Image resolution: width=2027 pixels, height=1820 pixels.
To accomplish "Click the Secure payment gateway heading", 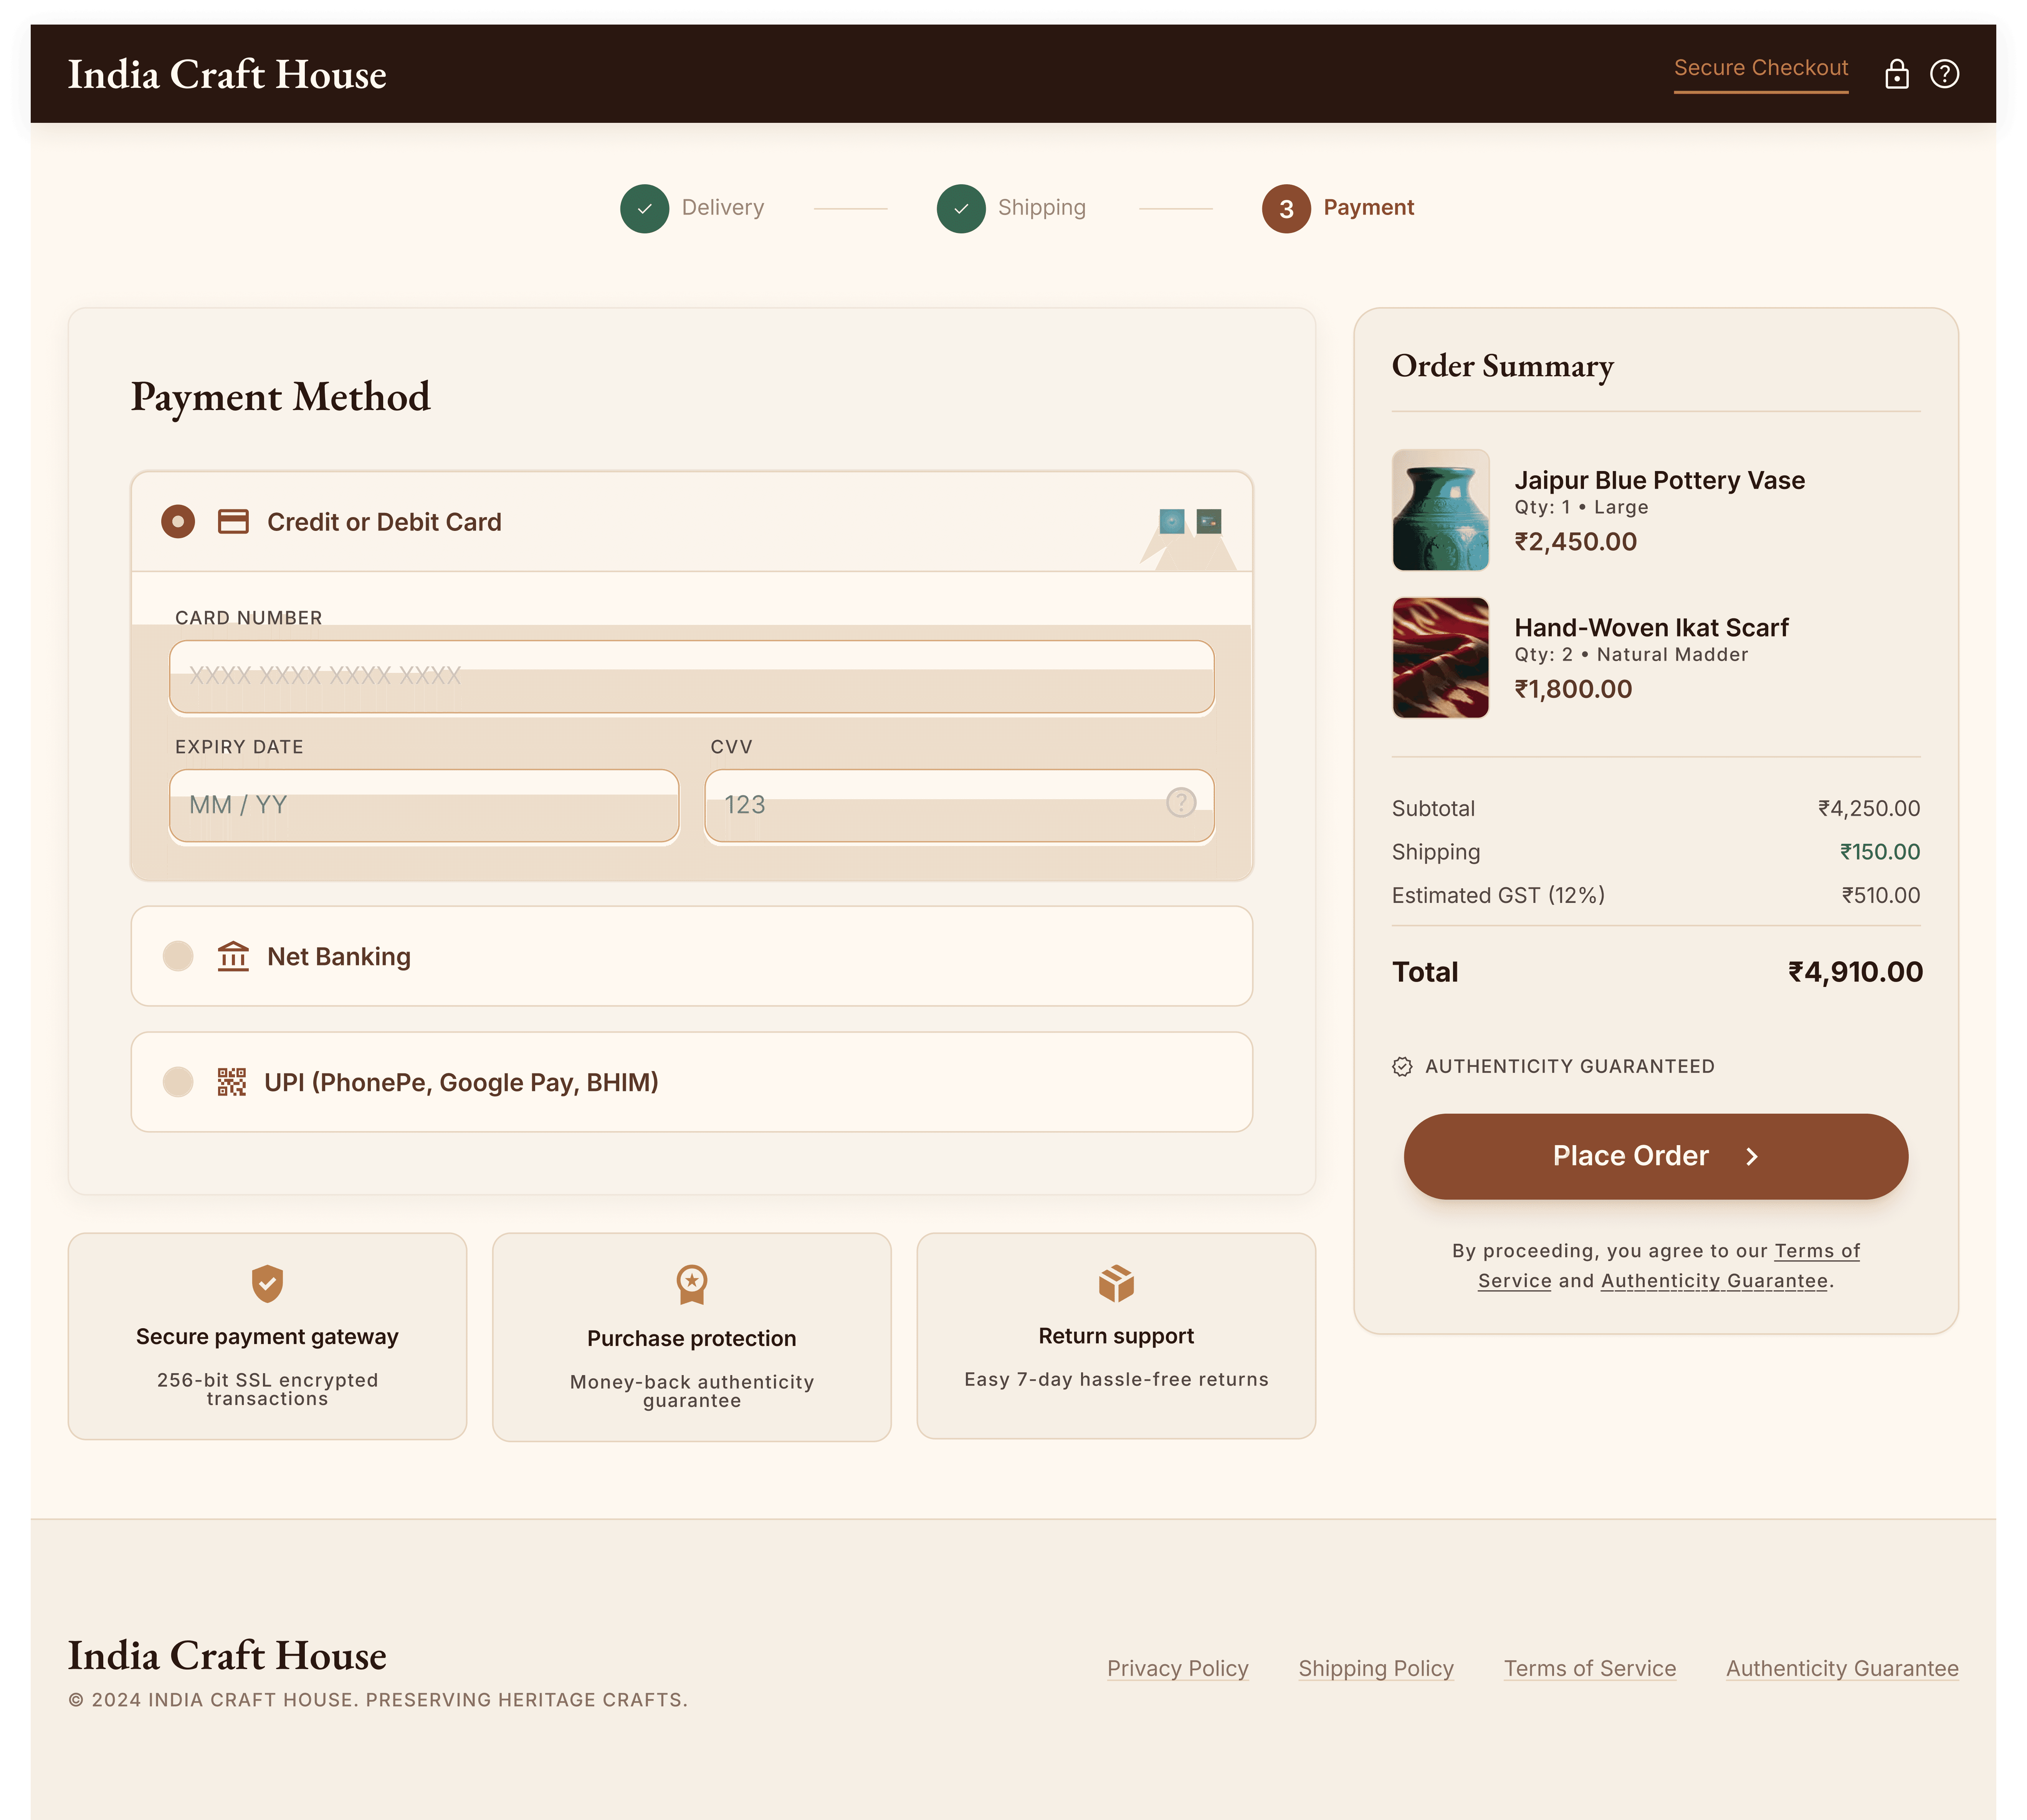I will coord(267,1337).
